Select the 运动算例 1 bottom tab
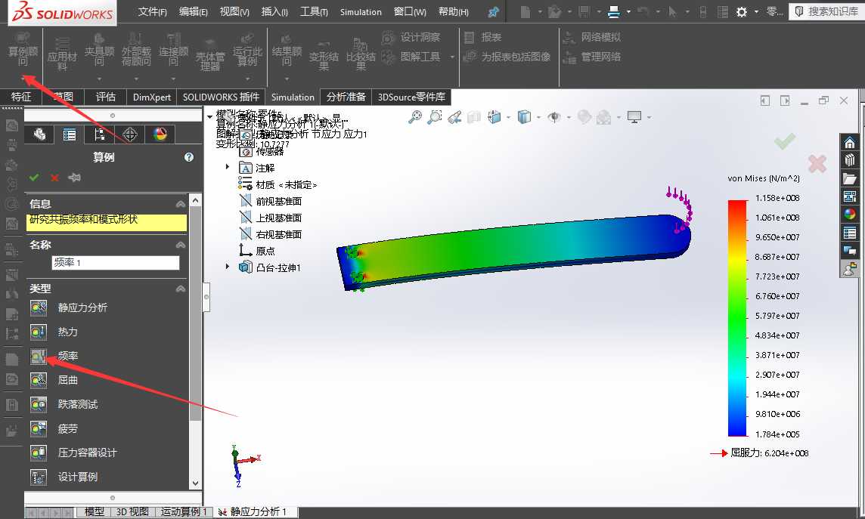 [x=184, y=512]
